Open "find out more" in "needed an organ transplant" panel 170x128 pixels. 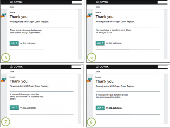pos(29,108)
